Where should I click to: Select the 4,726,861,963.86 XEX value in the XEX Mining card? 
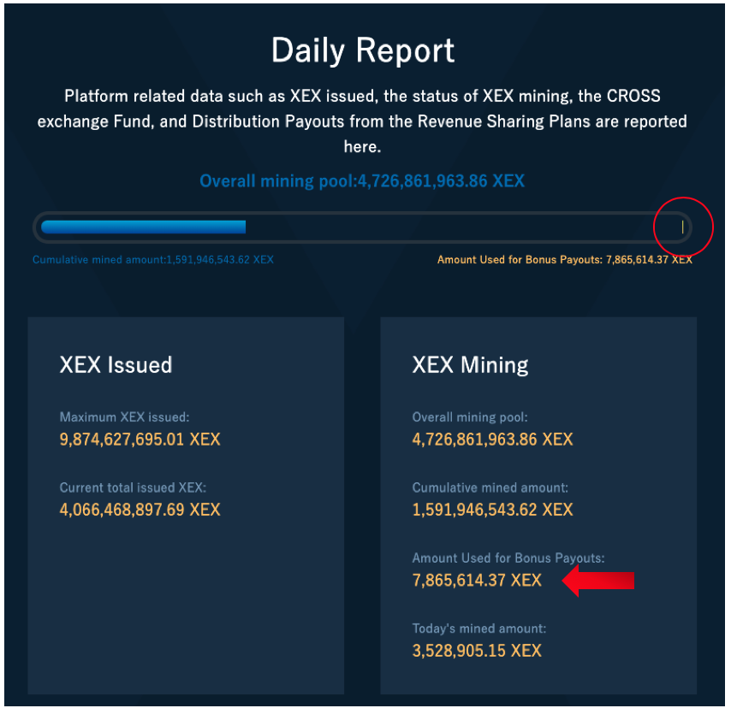click(492, 440)
